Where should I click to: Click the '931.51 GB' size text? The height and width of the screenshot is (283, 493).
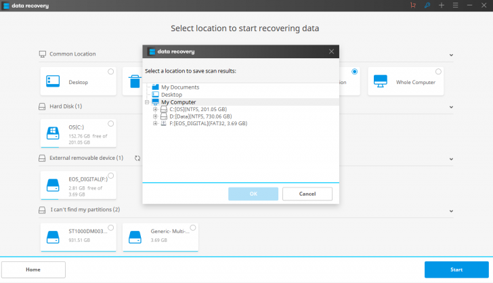coord(79,240)
